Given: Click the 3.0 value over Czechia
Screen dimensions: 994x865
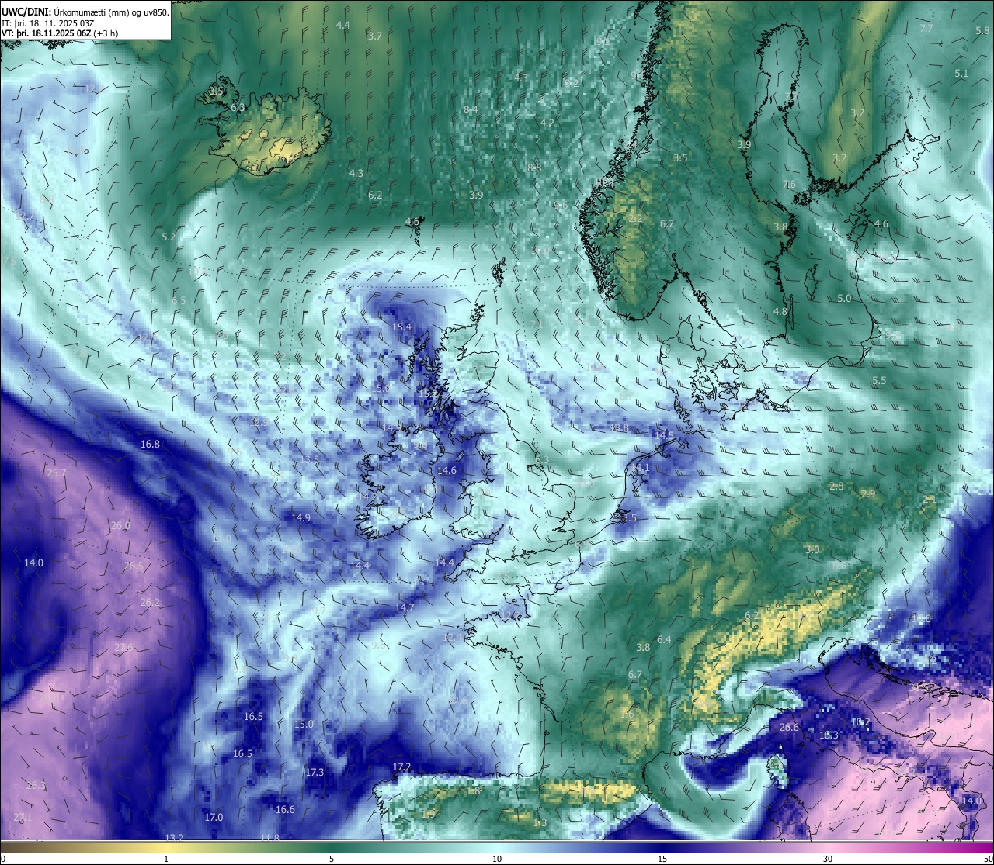Looking at the screenshot, I should pos(812,550).
